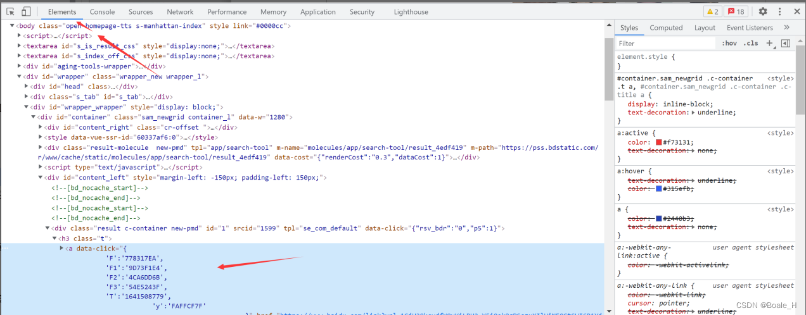The width and height of the screenshot is (806, 315).
Task: Expand the content_right div node
Action: [41, 127]
